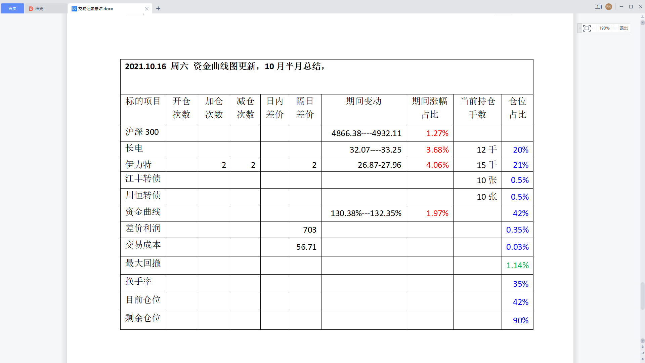
Task: Click the fit-to-screen zoom icon
Action: click(587, 28)
